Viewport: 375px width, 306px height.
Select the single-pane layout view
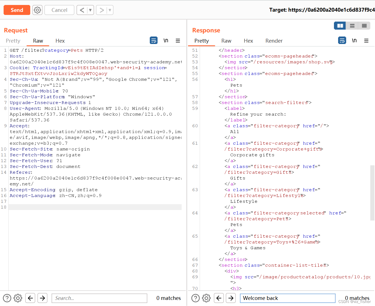364,25
